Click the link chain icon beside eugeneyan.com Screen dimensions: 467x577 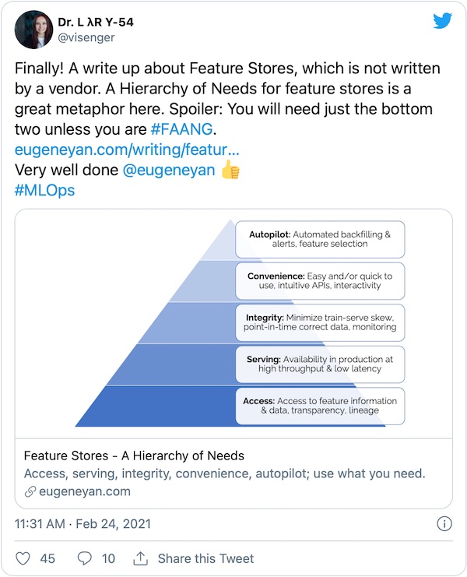coord(30,491)
